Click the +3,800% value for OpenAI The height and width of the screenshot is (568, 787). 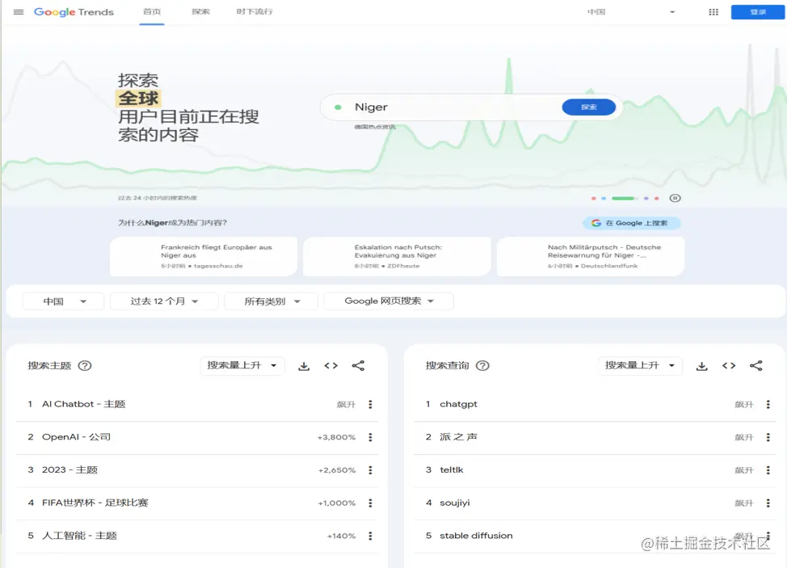point(336,438)
